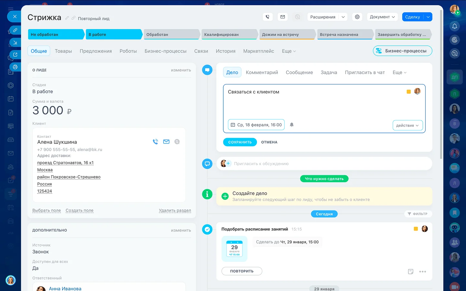This screenshot has height=291, width=466.
Task: Open bookmark icon in right sidebar
Action: tap(455, 212)
